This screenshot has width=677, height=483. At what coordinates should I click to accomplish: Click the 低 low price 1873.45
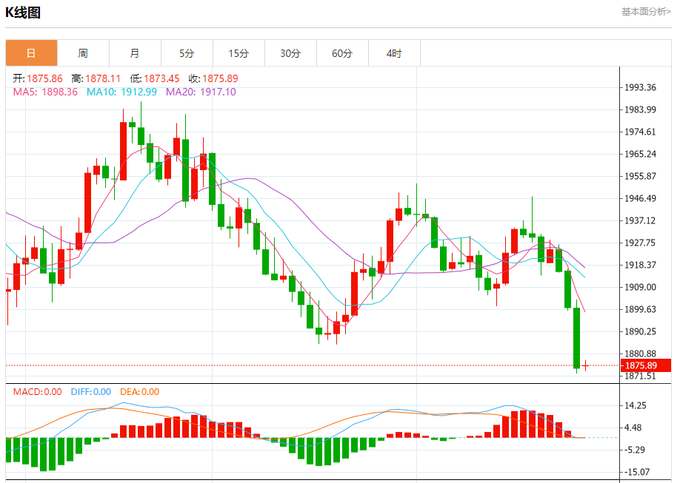tap(161, 78)
